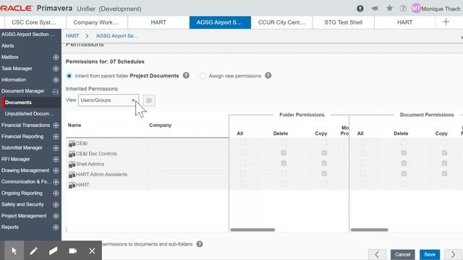463x260 pixels.
Task: Select the pencil tool in annotation bar
Action: pyautogui.click(x=34, y=251)
